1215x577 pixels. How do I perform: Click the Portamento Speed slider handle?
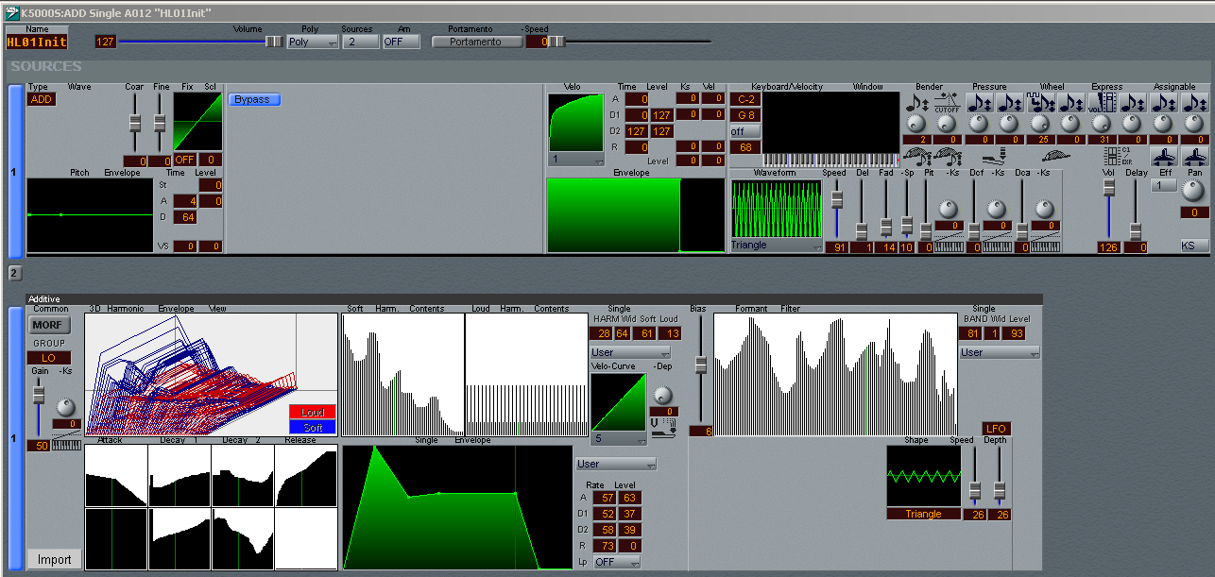coord(556,42)
